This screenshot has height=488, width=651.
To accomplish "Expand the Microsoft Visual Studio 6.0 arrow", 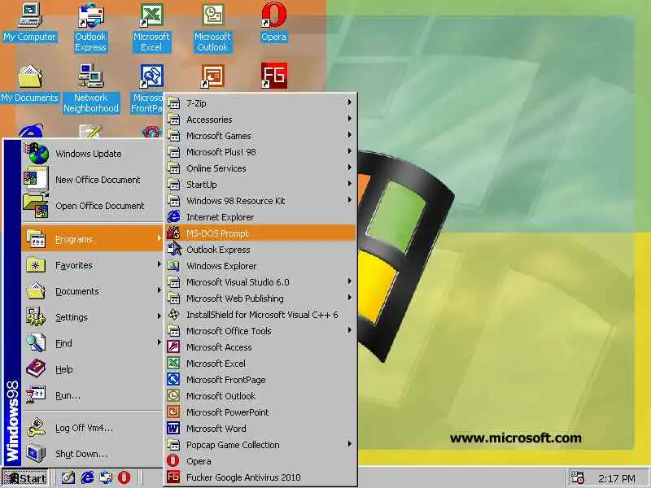I will pos(350,281).
